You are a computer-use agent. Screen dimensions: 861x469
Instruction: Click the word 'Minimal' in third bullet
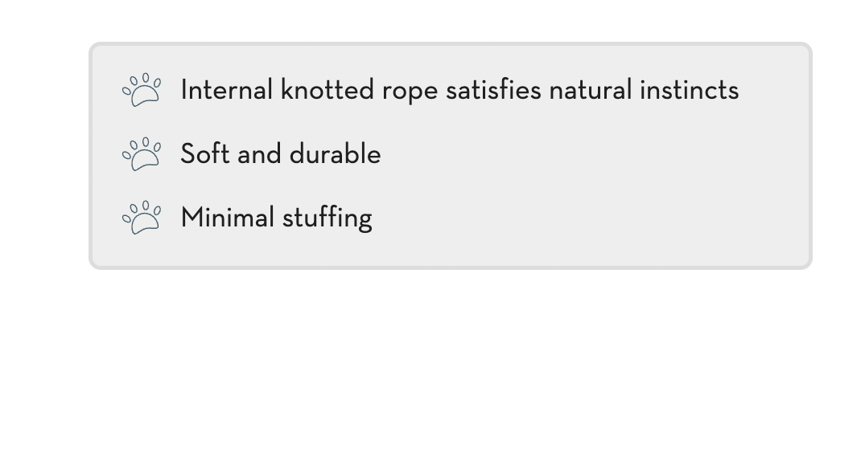(228, 218)
